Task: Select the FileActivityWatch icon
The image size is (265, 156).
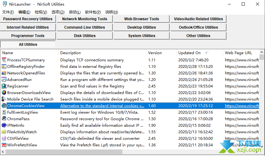Action: pyautogui.click(x=4, y=132)
